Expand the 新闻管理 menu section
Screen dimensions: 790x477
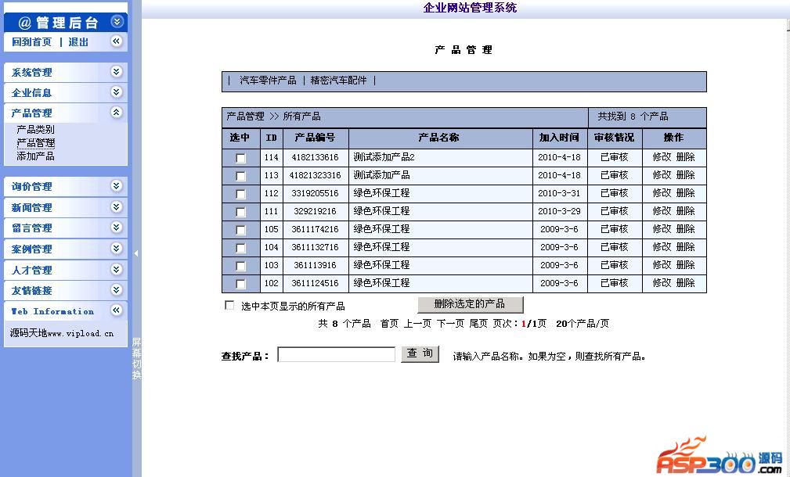pos(117,206)
